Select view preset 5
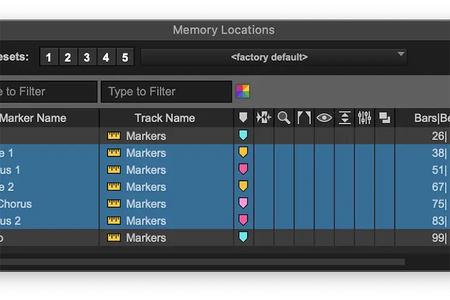This screenshot has height=300, width=450. 125,57
